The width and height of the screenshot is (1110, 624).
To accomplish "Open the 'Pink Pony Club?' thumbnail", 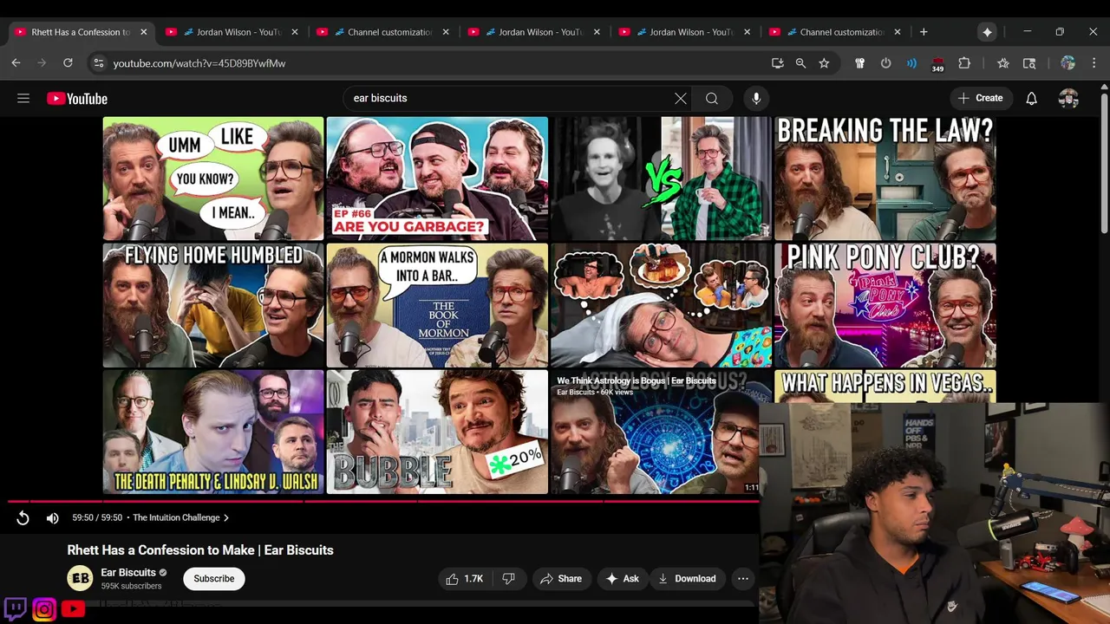I will [885, 305].
